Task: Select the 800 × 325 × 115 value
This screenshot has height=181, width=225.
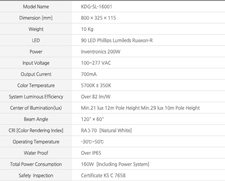Action: tap(99, 18)
